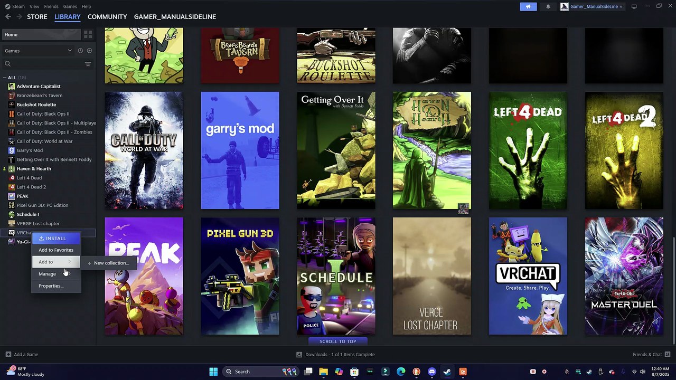The height and width of the screenshot is (380, 676).
Task: Open the Games category dropdown
Action: click(x=38, y=51)
